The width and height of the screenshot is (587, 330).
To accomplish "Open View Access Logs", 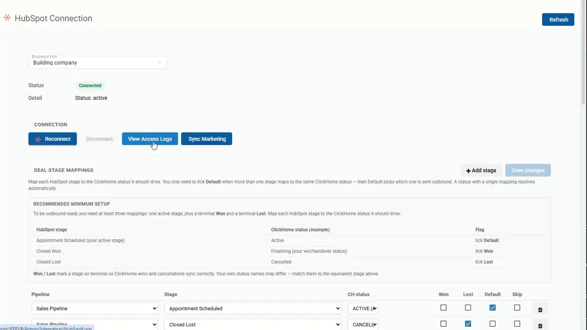I will (150, 139).
